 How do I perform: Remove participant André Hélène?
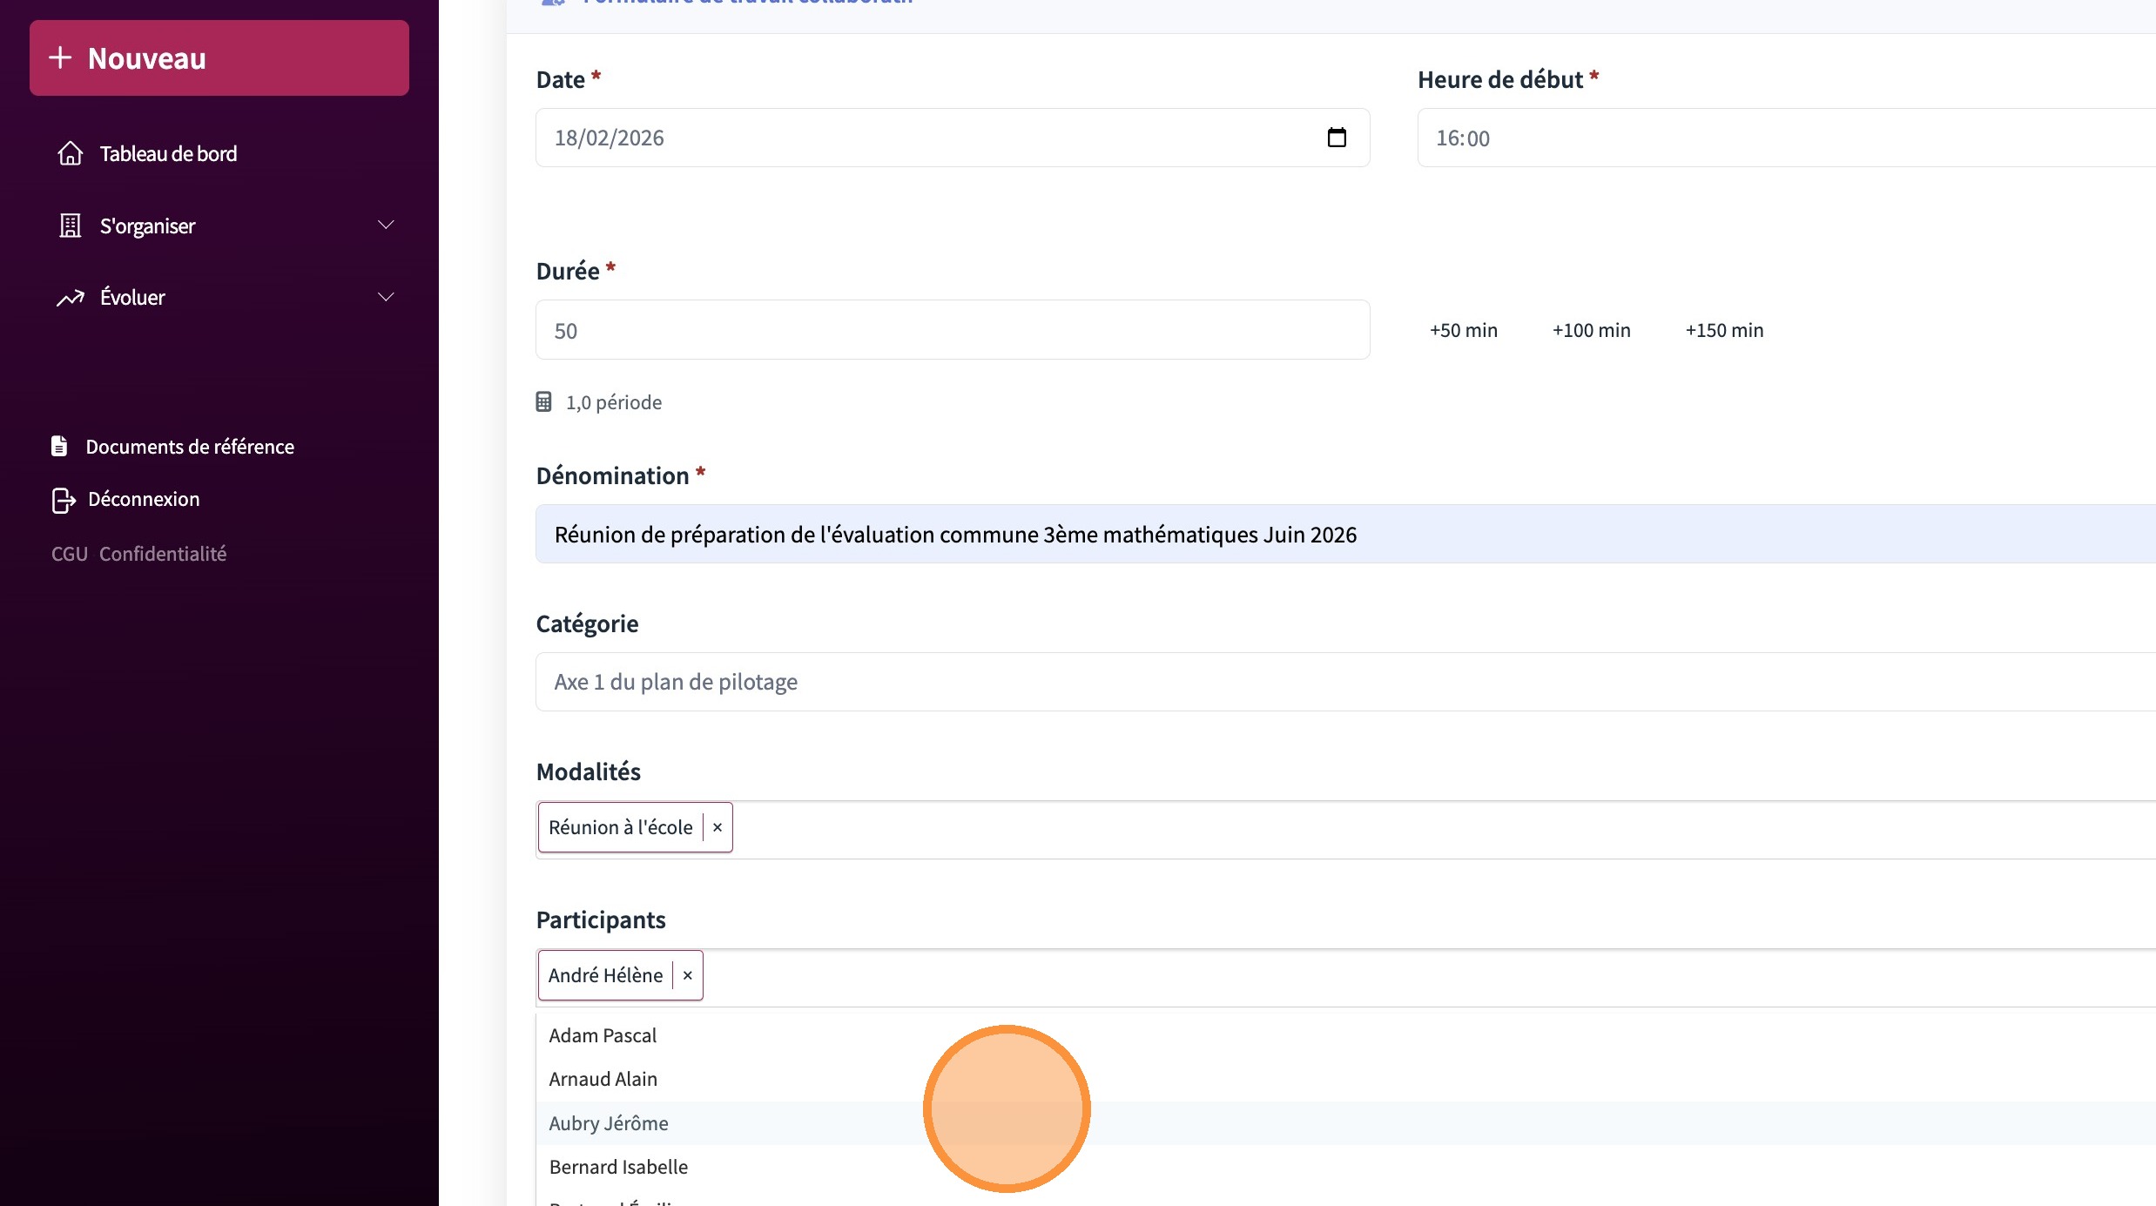pyautogui.click(x=688, y=975)
